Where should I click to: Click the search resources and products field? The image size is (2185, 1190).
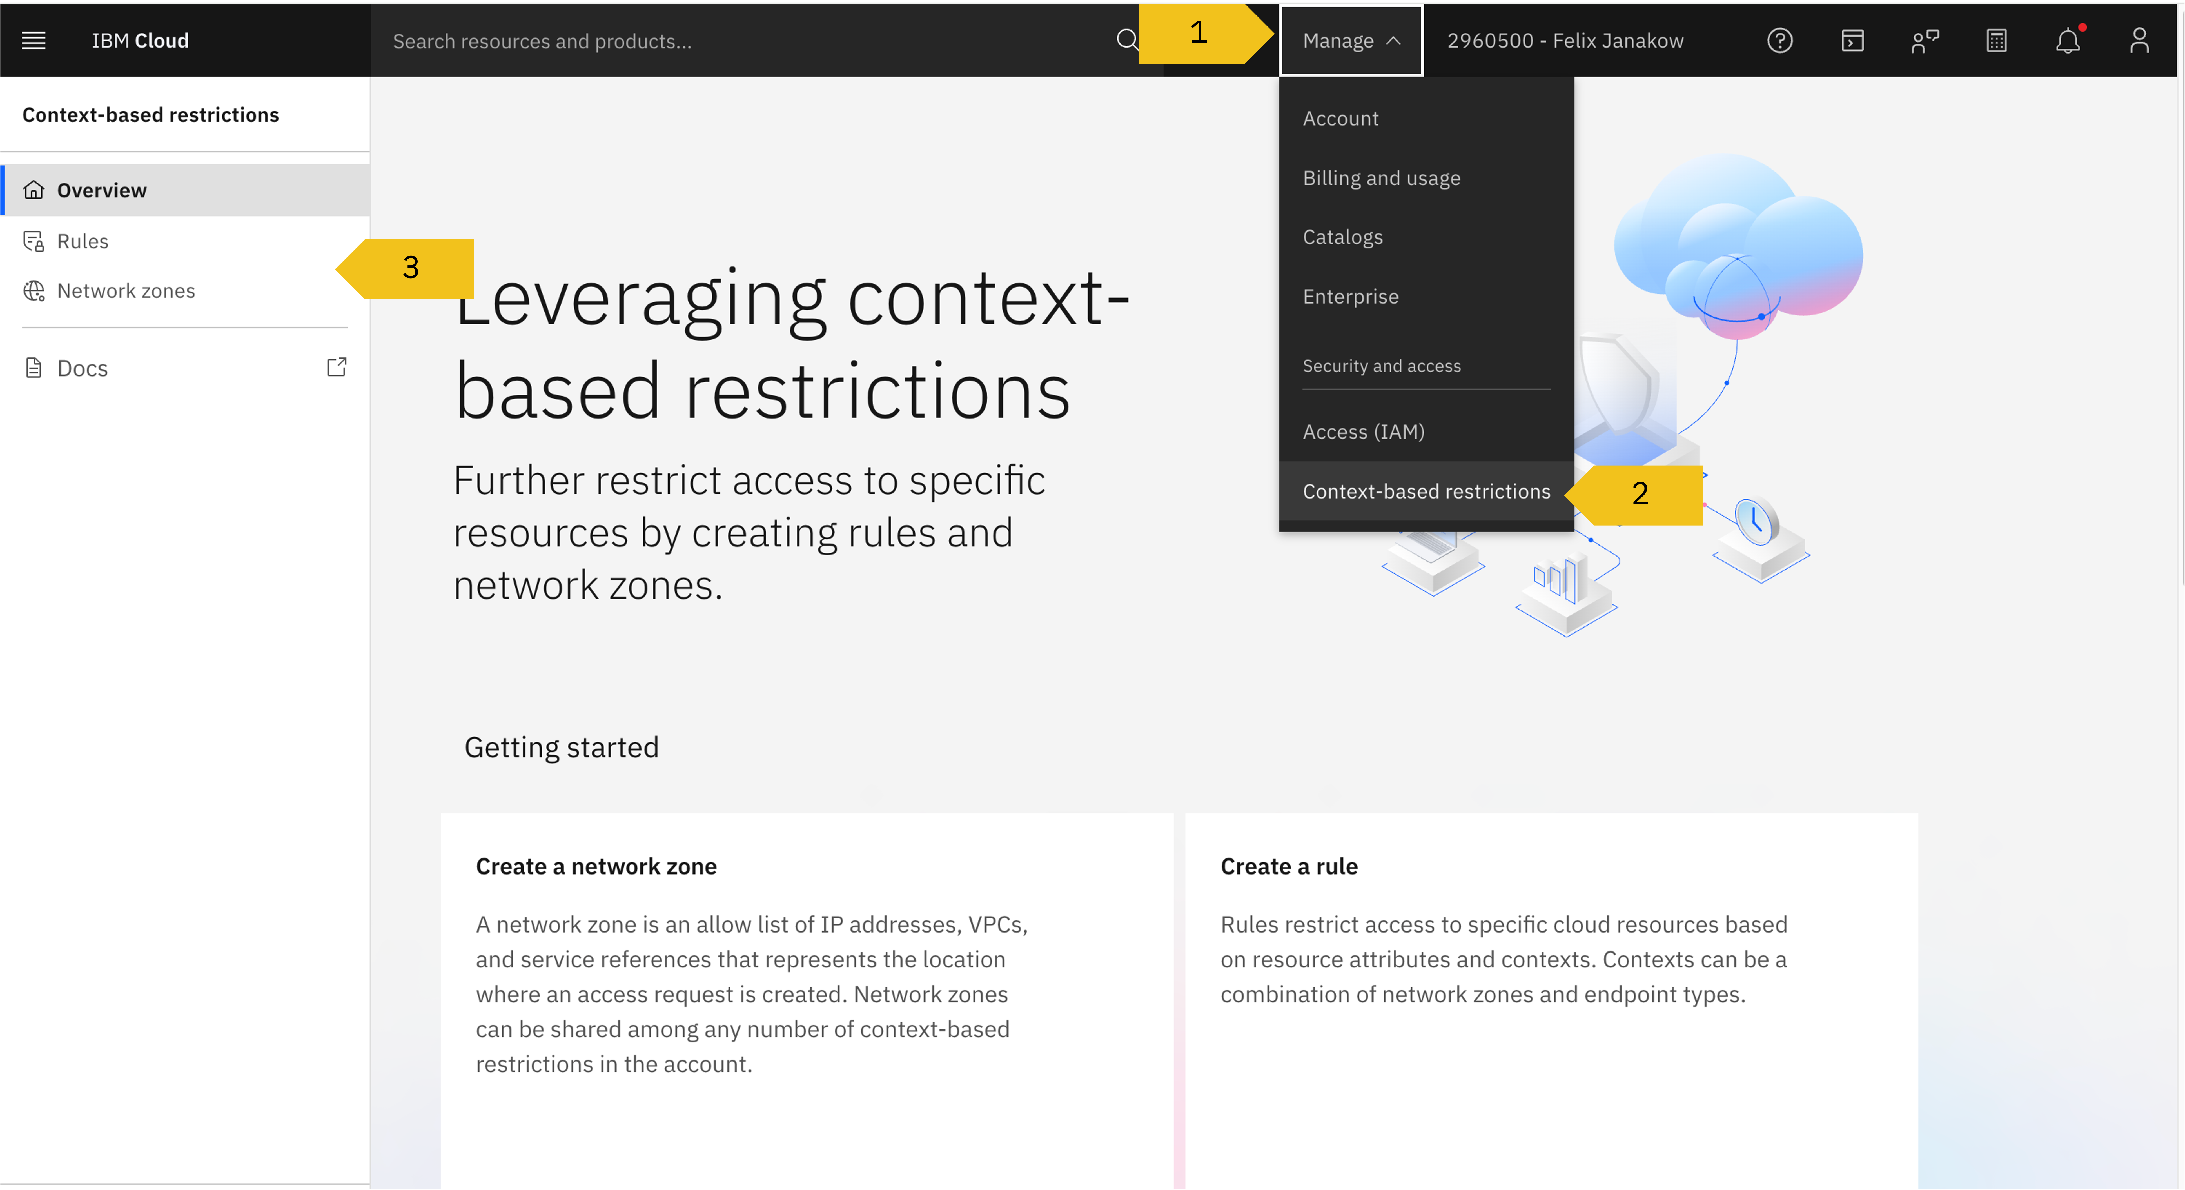(x=738, y=41)
